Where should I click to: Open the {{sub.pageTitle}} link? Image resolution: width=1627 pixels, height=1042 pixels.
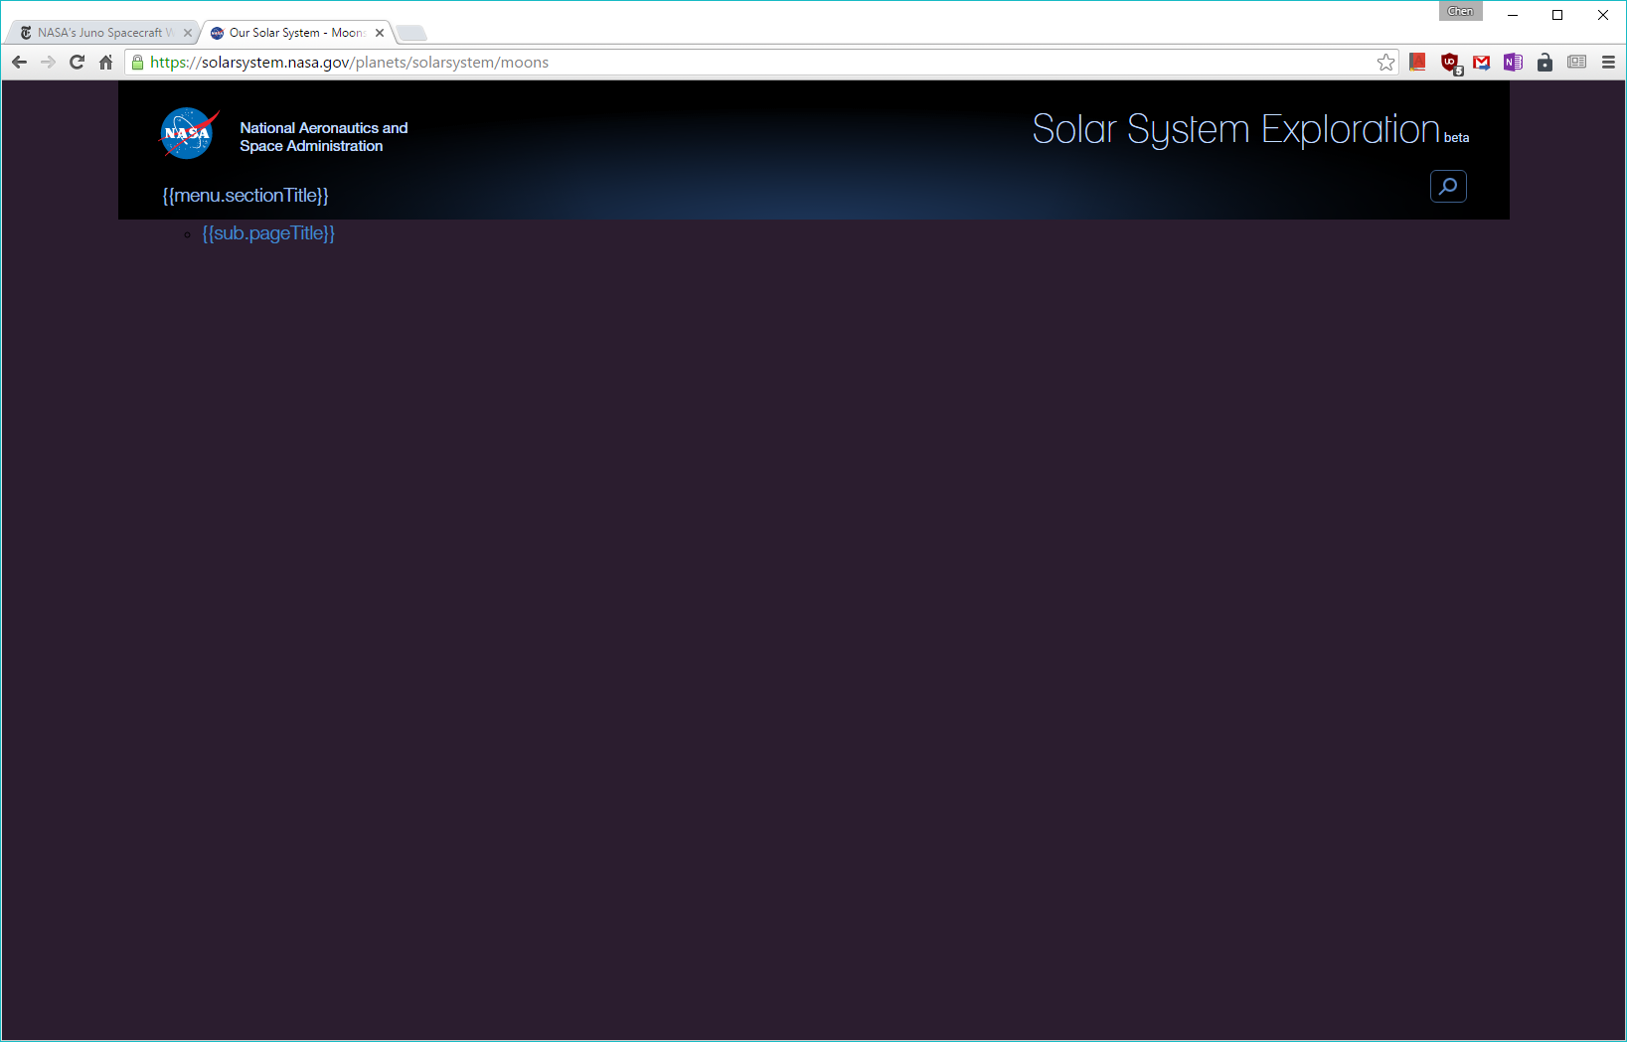click(268, 233)
